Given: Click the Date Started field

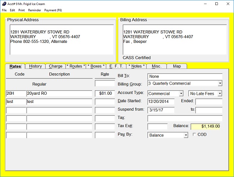Looking at the screenshot, I should click(x=161, y=102).
